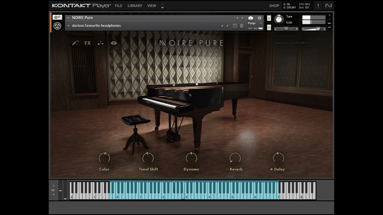Viewport: 383px width, 215px height.
Task: Toggle the PV performance view button
Action: (x=330, y=27)
